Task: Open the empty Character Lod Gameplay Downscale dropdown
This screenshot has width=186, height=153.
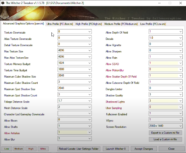Action: pyautogui.click(x=75, y=113)
